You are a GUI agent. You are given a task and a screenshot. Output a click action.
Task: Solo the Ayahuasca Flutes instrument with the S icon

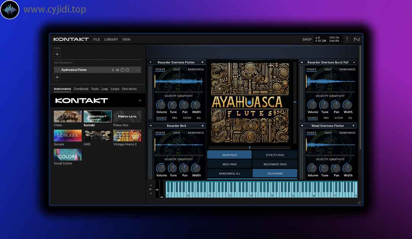point(113,70)
